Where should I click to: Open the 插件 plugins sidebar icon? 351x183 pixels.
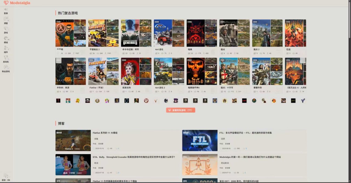click(x=6, y=48)
